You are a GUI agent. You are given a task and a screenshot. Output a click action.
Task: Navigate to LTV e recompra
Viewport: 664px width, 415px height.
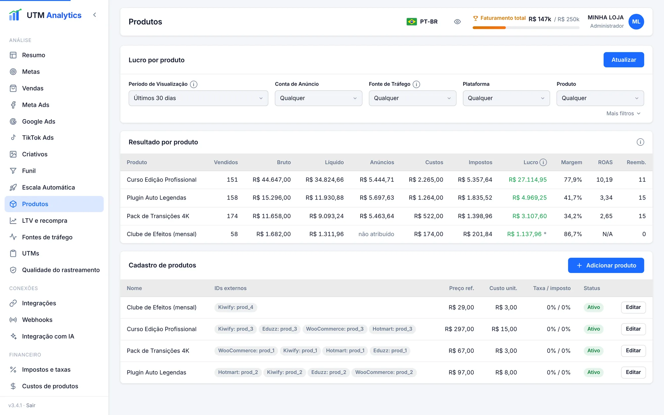click(54, 220)
